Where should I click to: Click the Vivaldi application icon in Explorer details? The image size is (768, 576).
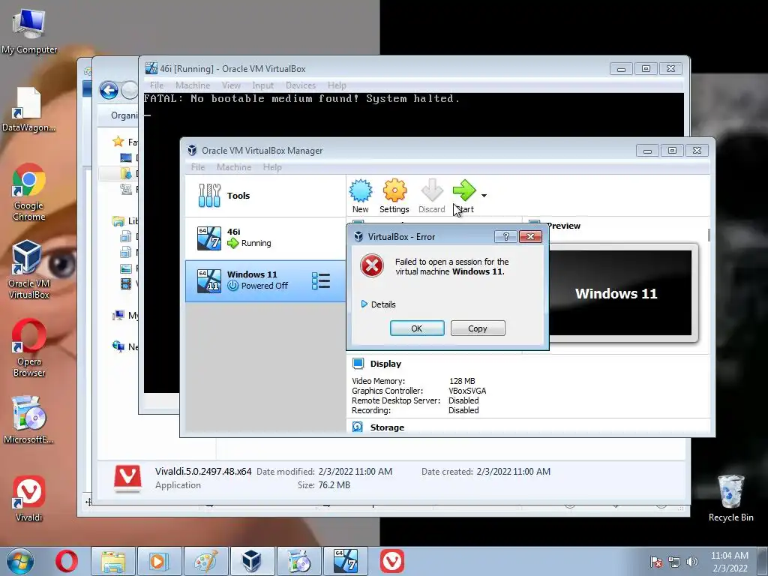point(127,478)
